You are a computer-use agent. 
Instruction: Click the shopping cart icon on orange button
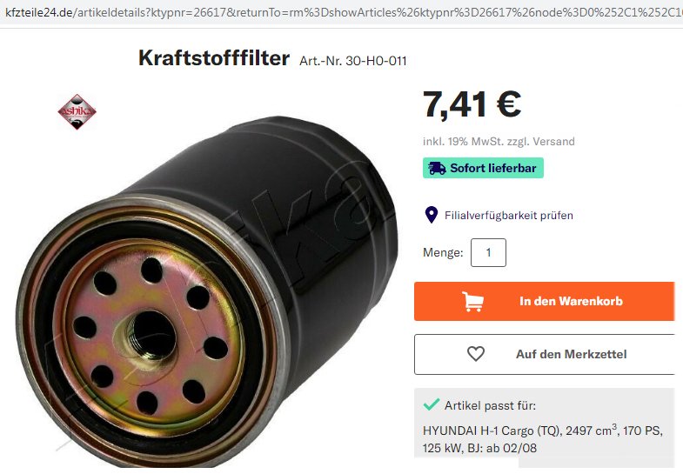472,301
